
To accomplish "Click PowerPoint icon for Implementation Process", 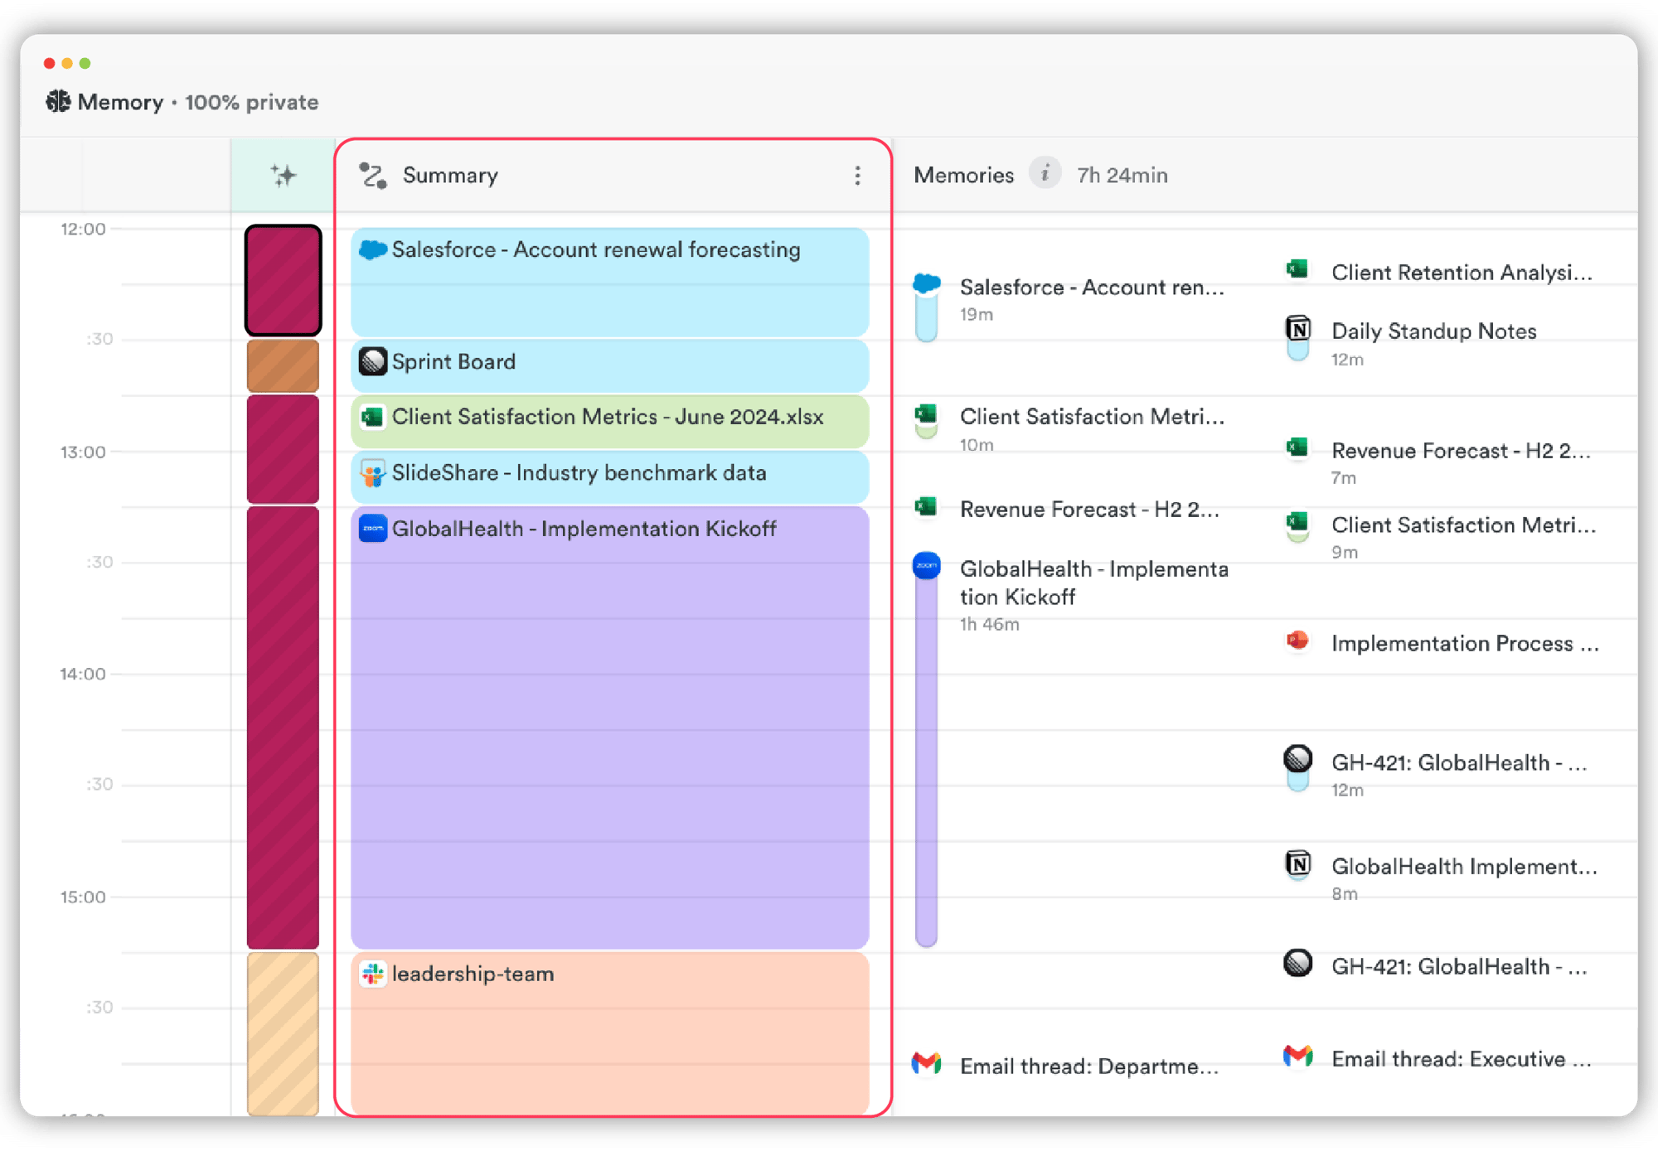I will point(1297,641).
